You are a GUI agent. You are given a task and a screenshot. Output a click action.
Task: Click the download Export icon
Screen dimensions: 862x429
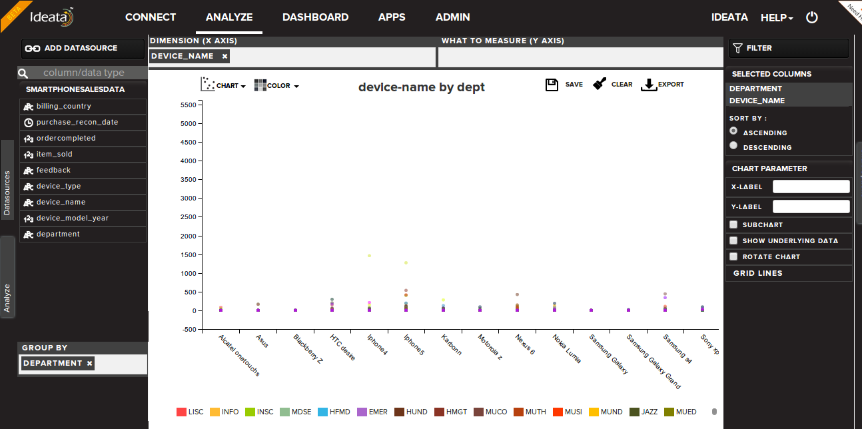(648, 85)
